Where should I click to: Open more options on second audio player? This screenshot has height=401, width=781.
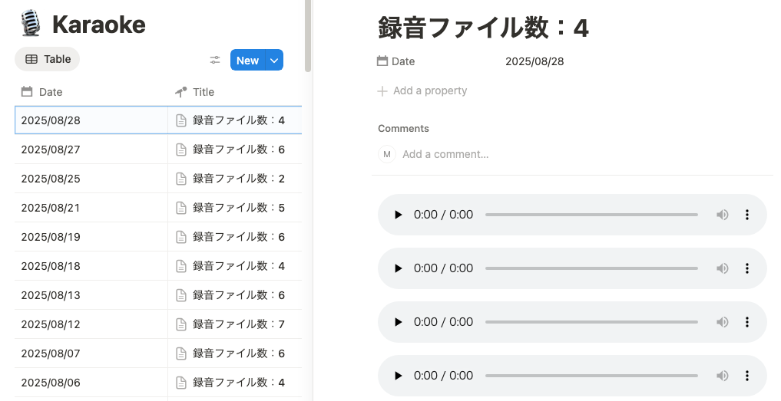point(746,268)
